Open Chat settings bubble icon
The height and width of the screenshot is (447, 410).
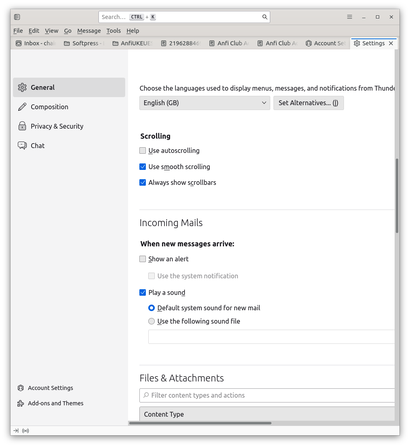(22, 146)
